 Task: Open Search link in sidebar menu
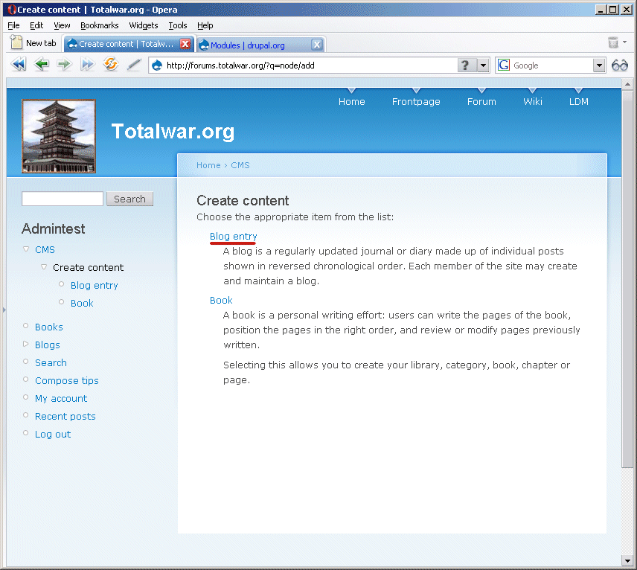click(x=51, y=363)
